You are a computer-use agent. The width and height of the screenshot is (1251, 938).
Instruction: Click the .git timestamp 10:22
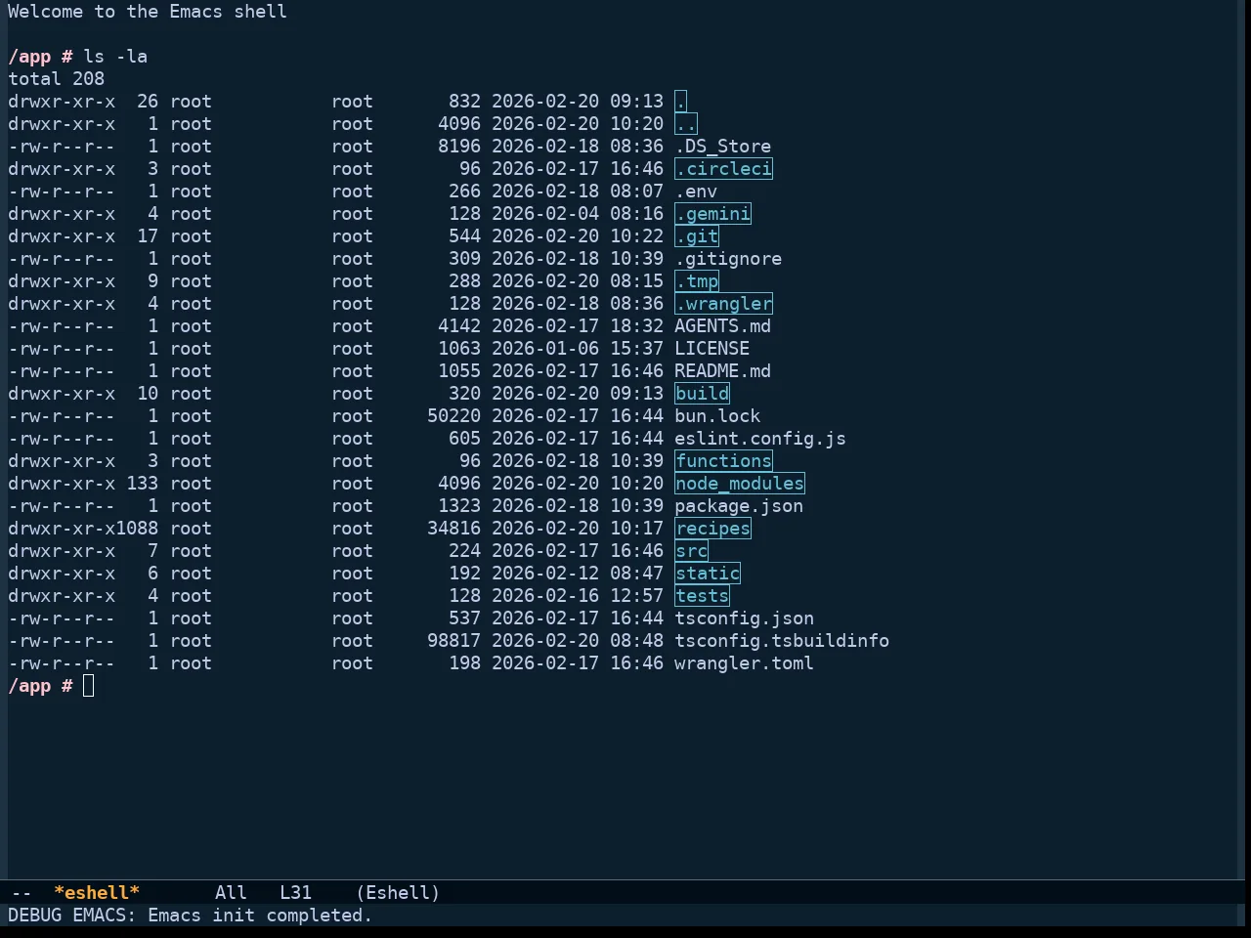tap(636, 236)
